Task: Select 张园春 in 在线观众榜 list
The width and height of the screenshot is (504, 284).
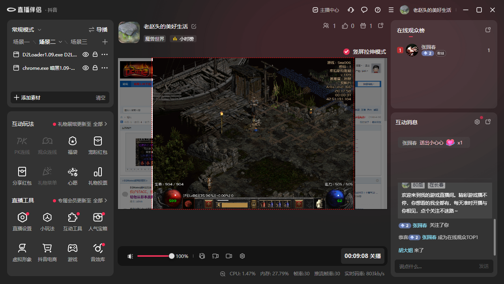Action: click(444, 50)
